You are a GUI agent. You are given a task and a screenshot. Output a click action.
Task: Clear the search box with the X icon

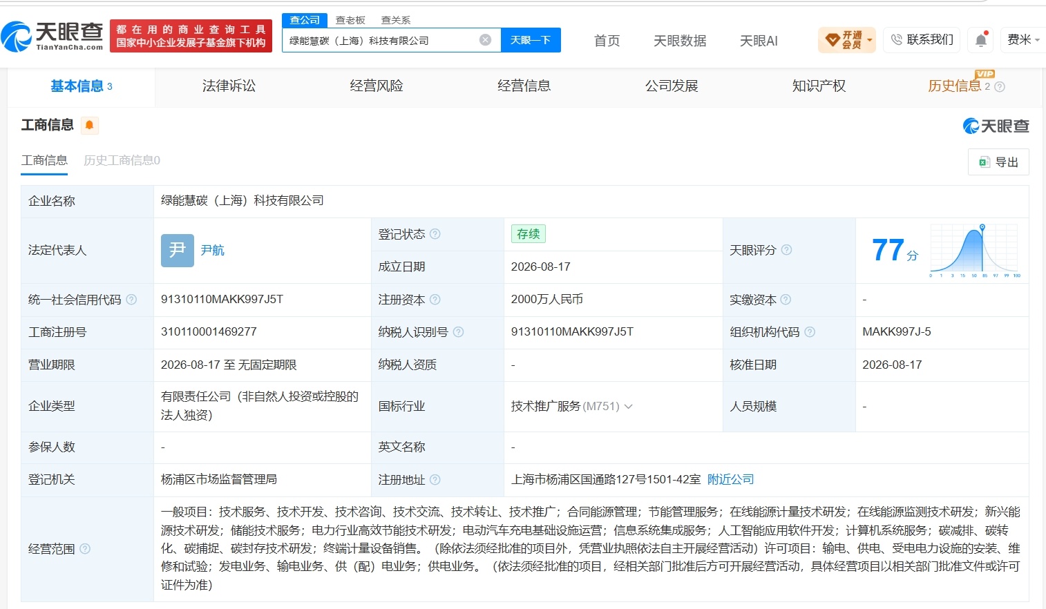coord(486,40)
